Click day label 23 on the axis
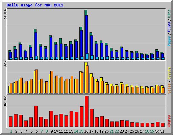This screenshot has height=135, width=173. click(x=122, y=131)
